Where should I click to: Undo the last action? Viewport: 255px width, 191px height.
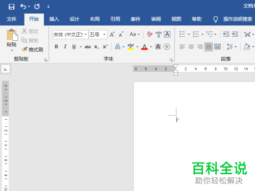(x=23, y=7)
